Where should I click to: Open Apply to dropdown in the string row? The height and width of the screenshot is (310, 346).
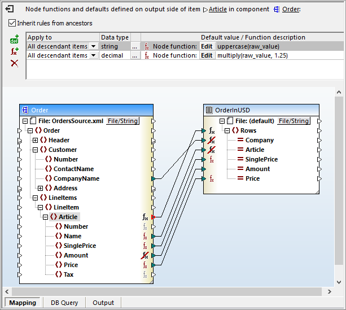pos(94,46)
